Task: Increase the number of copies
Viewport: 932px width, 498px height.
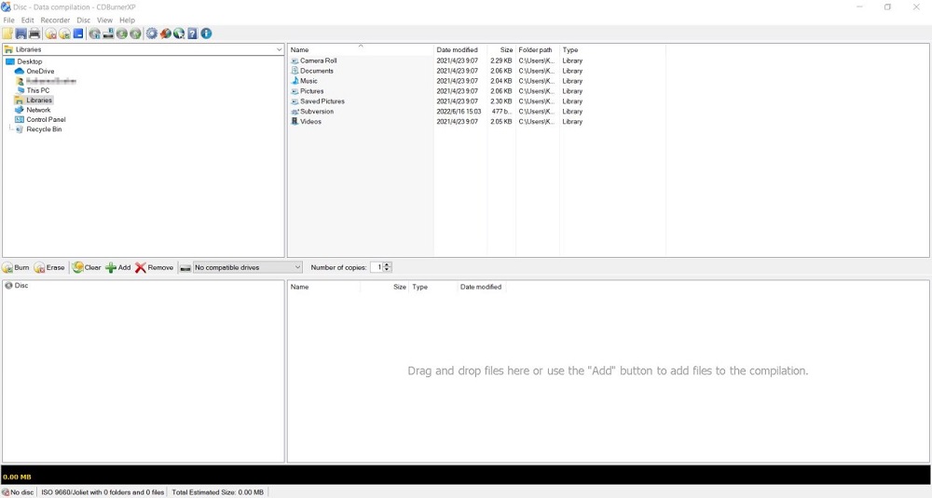Action: click(387, 264)
